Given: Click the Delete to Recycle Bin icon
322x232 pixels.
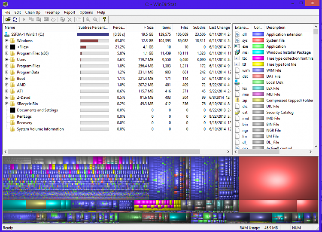Looking at the screenshot, I should coord(62,19).
